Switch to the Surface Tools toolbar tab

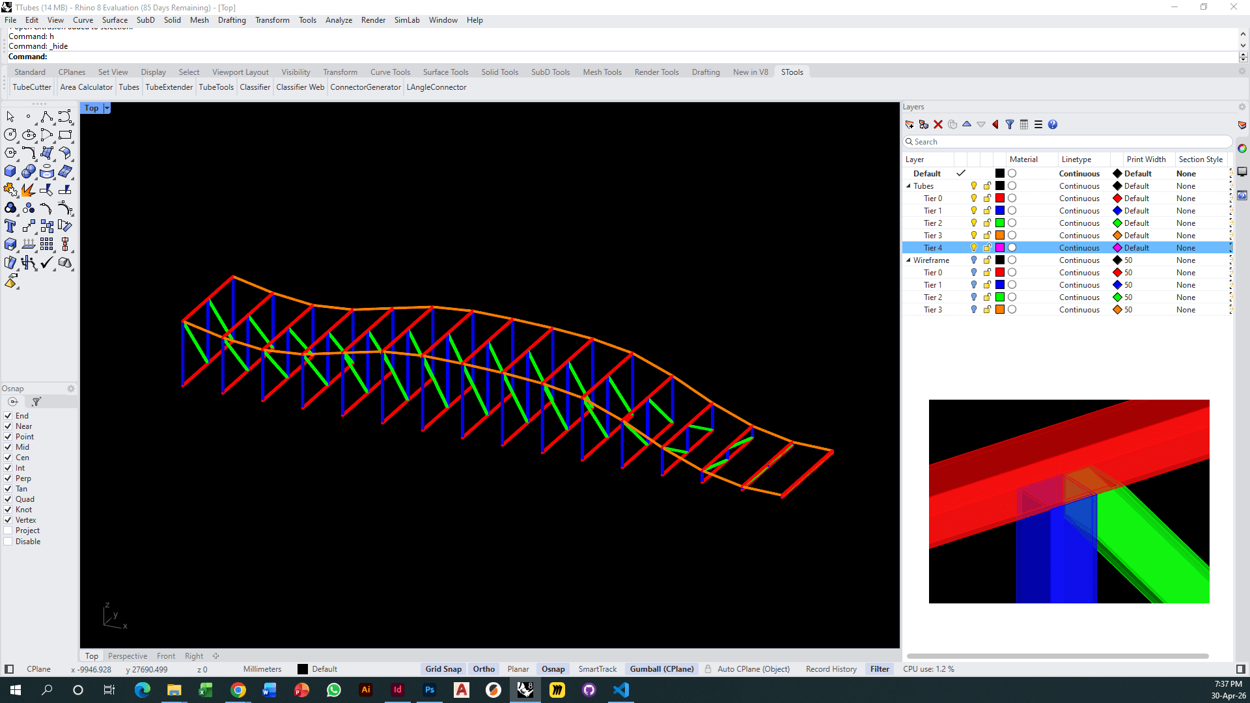pyautogui.click(x=445, y=72)
